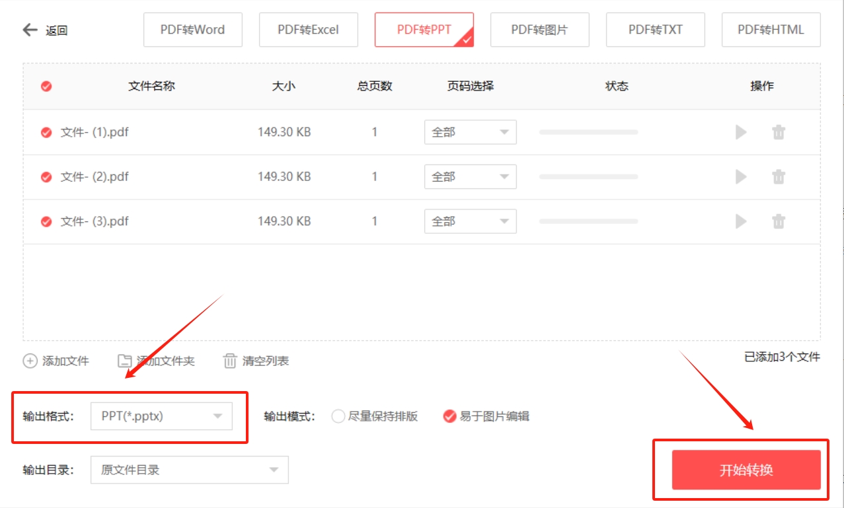Screen dimensions: 844x508
Task: Delete 文件- (2).pdf using its trash icon
Action: [778, 176]
